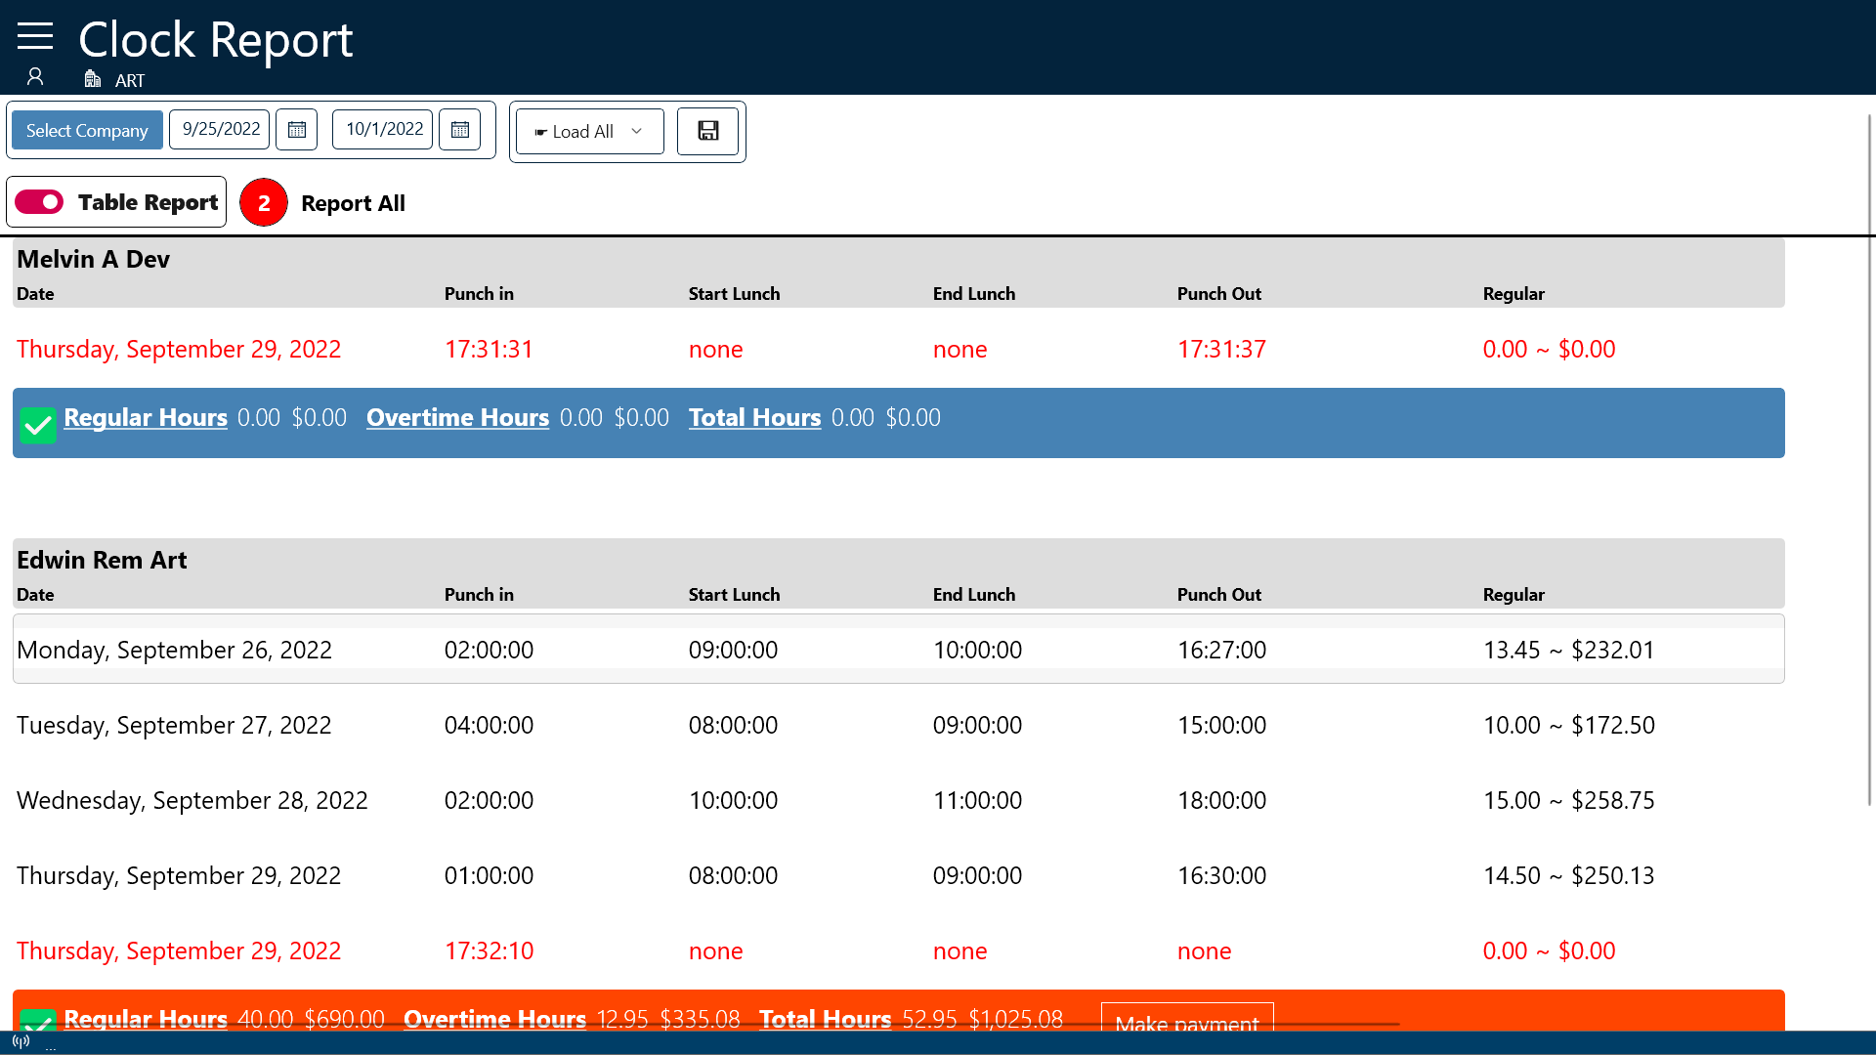
Task: Click the 9/25/2022 start date field
Action: (220, 130)
